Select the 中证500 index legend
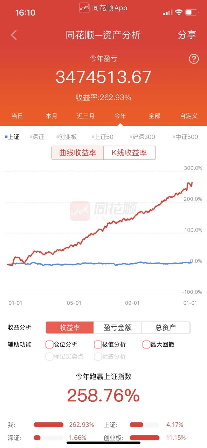Screen dimensions: 207x448 (x=185, y=137)
